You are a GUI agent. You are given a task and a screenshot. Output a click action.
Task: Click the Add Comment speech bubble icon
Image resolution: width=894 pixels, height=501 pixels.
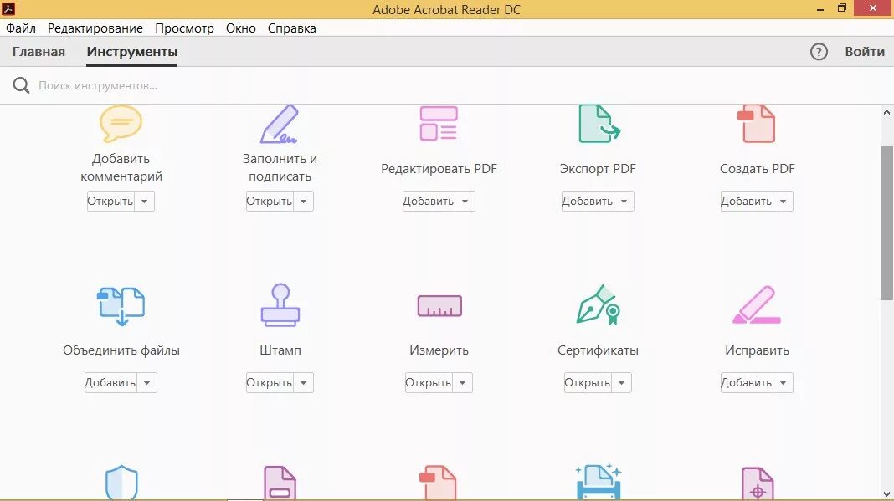tap(121, 124)
